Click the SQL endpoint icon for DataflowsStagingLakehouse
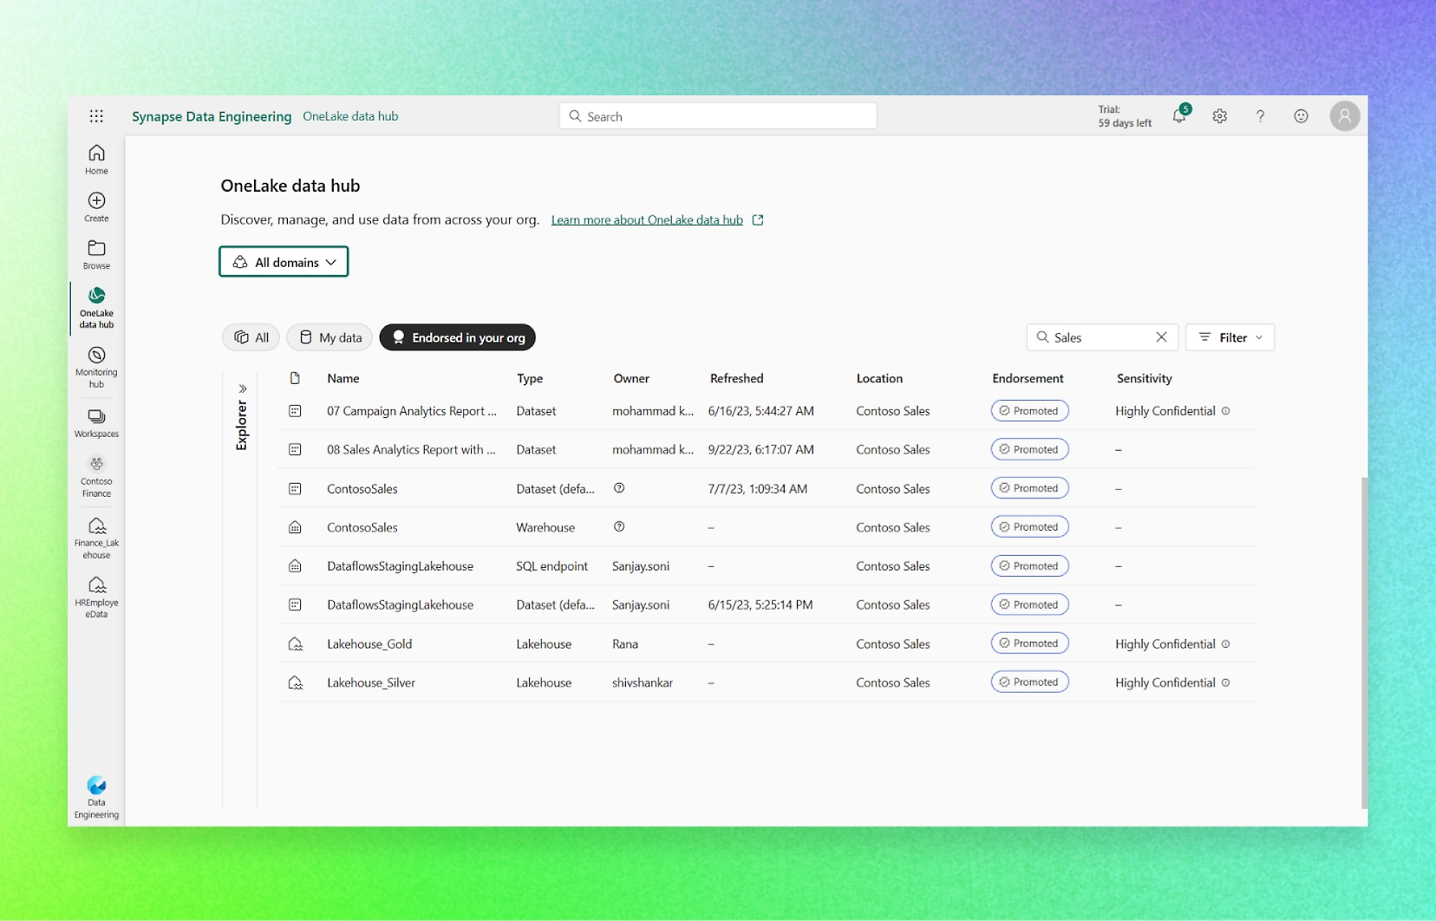The height and width of the screenshot is (921, 1436). tap(295, 565)
